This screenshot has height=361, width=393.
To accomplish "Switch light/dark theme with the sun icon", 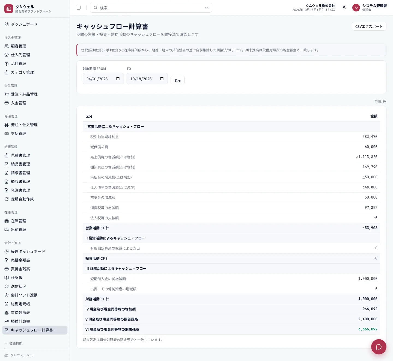I will point(344,7).
